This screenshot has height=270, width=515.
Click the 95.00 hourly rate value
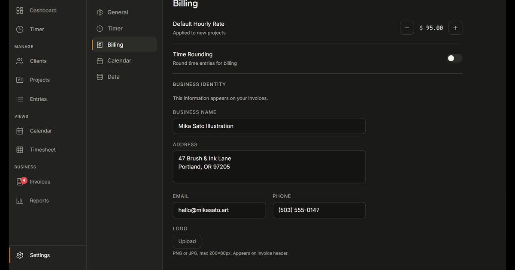[434, 28]
